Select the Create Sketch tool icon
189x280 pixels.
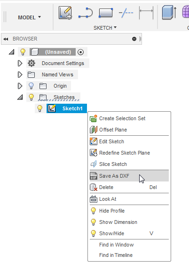(65, 13)
